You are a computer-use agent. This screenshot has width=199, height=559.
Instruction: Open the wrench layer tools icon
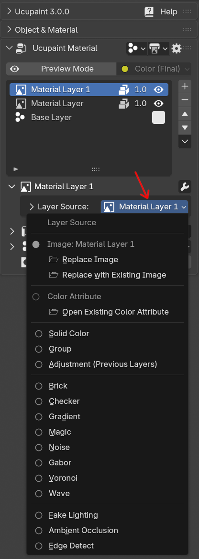pos(185,186)
